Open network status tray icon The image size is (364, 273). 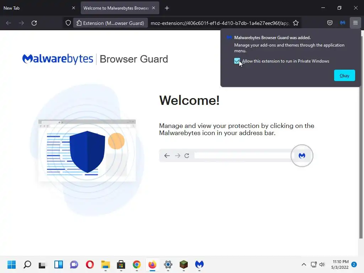(x=314, y=264)
